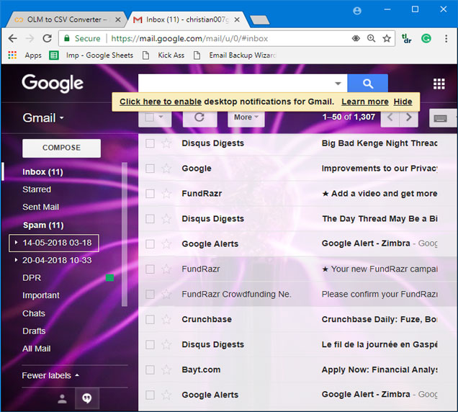The width and height of the screenshot is (458, 412).
Task: Open the keyboard input tools button
Action: click(x=441, y=118)
